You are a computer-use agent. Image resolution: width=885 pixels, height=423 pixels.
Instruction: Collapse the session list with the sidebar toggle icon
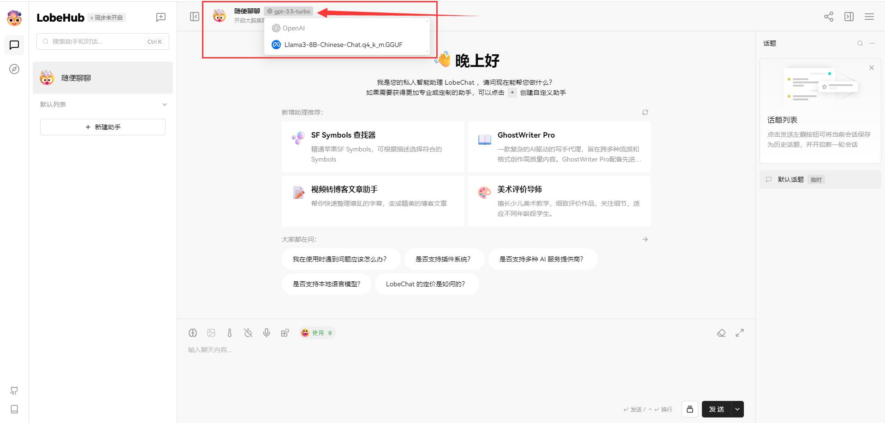point(195,17)
